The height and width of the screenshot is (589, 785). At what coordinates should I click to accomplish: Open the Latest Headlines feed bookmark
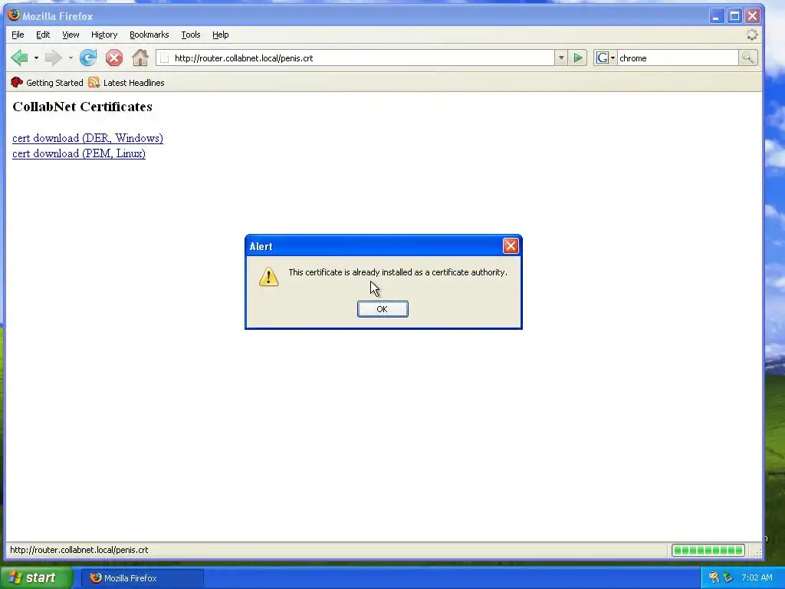(x=126, y=83)
